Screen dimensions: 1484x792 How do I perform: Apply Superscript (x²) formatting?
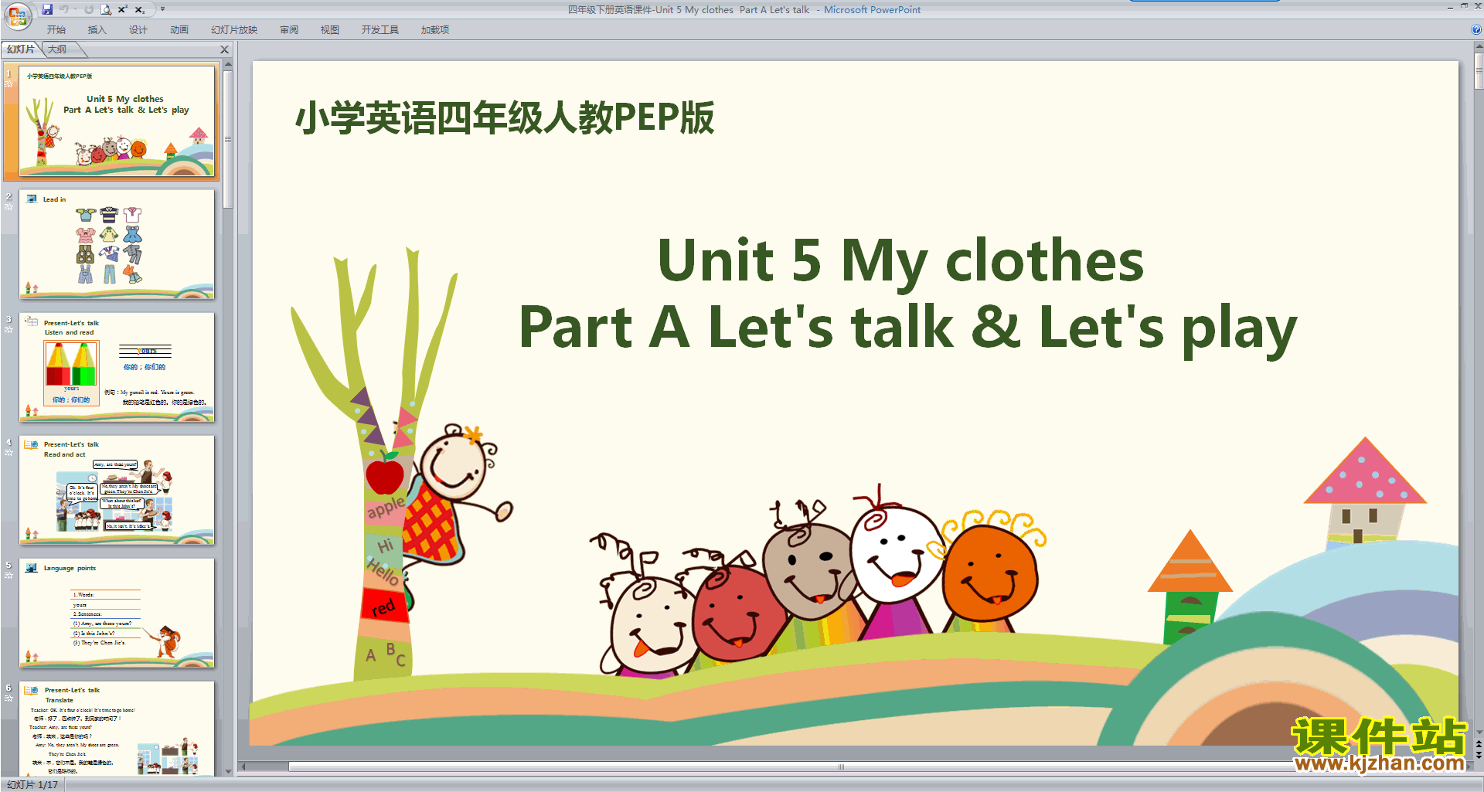click(123, 9)
